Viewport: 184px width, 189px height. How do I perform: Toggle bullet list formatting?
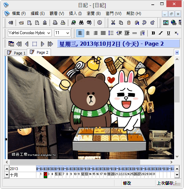pos(111,33)
